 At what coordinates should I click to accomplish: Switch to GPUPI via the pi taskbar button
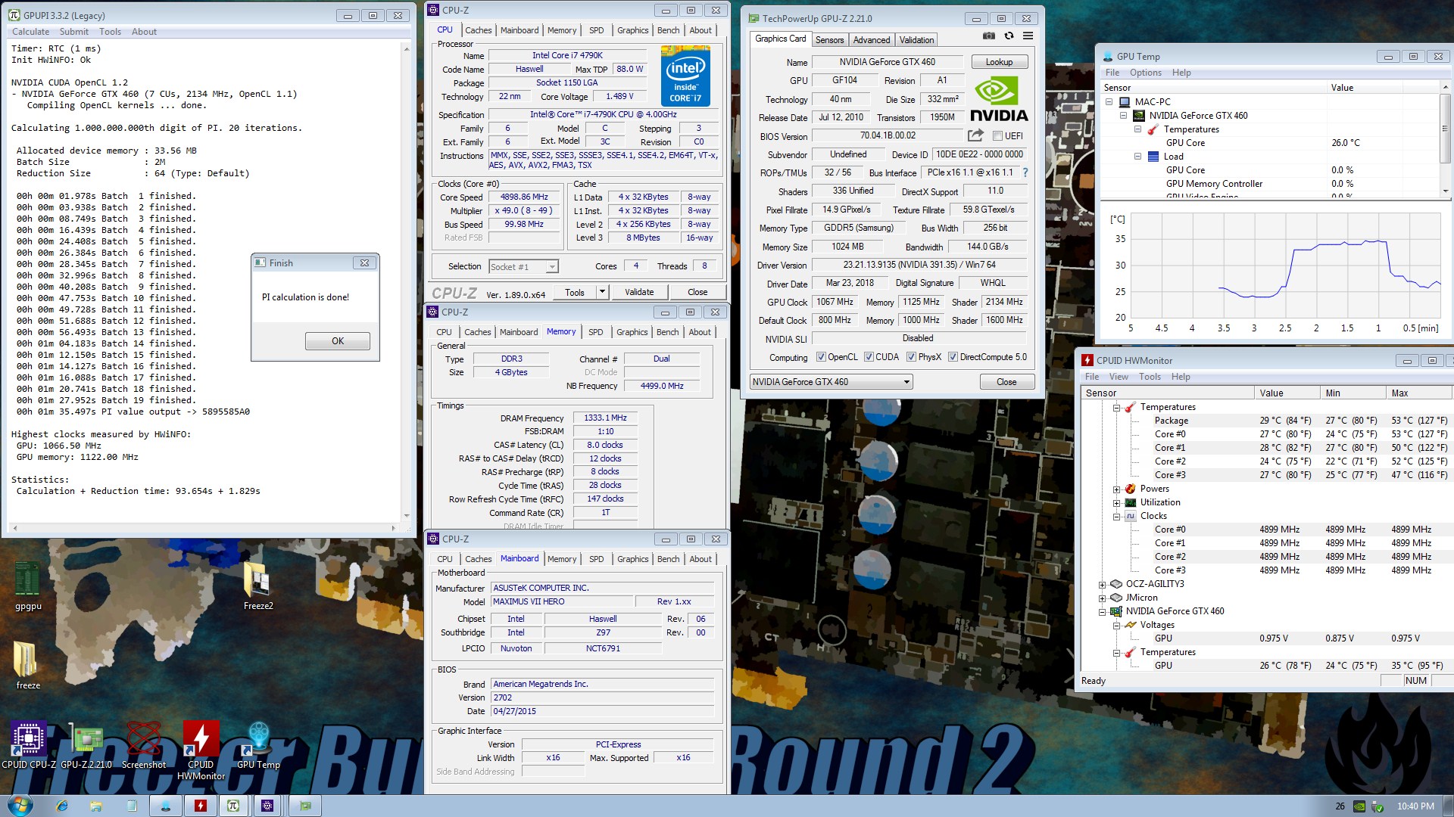pos(233,806)
